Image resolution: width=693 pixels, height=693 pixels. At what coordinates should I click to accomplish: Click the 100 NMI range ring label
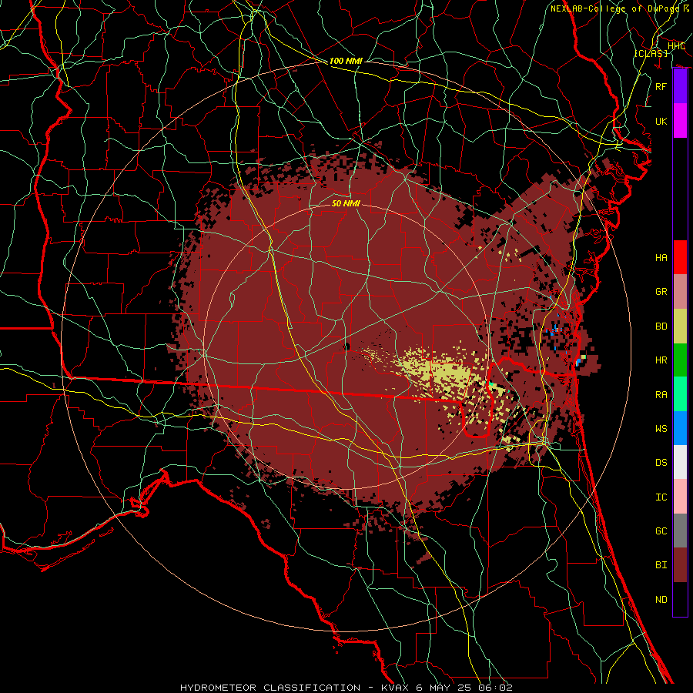pos(346,61)
